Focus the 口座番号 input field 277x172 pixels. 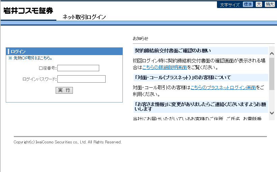78,68
